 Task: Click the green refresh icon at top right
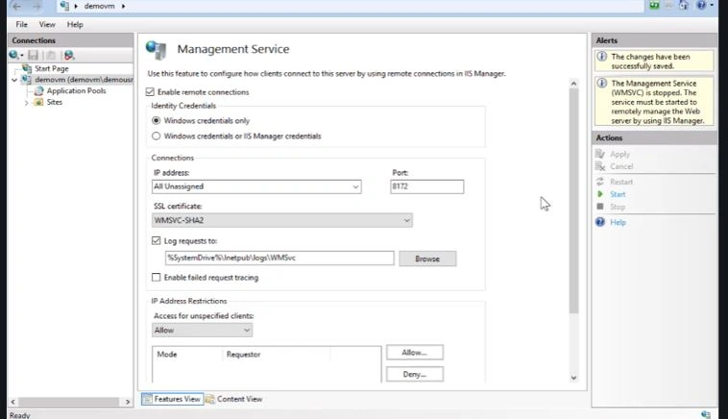(x=654, y=5)
